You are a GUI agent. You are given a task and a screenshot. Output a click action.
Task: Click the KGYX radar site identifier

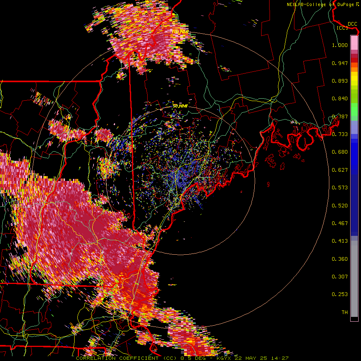point(223,358)
